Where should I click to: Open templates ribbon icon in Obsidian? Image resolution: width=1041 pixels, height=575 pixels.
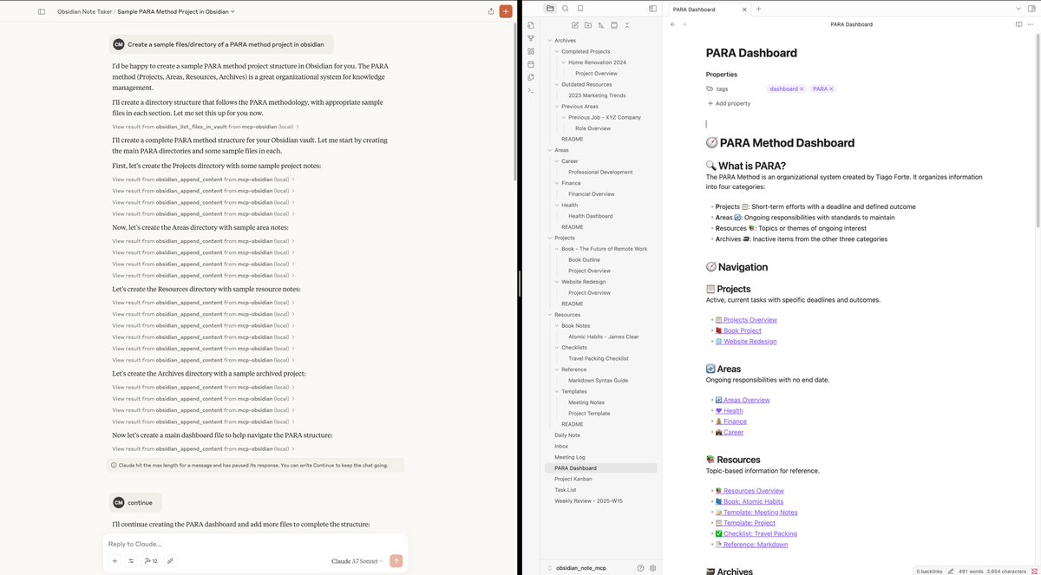pos(531,77)
